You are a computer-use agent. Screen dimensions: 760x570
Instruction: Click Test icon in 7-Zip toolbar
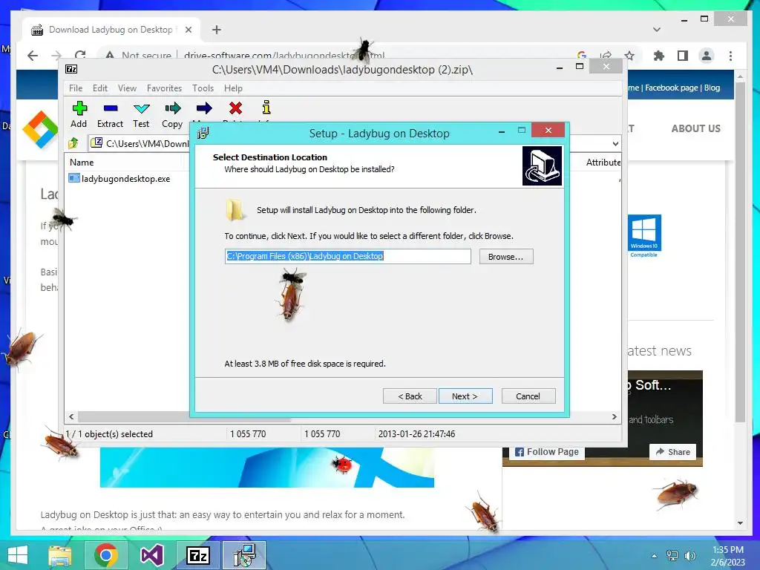point(141,108)
